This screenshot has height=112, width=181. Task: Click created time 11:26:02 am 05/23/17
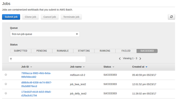point(144,94)
